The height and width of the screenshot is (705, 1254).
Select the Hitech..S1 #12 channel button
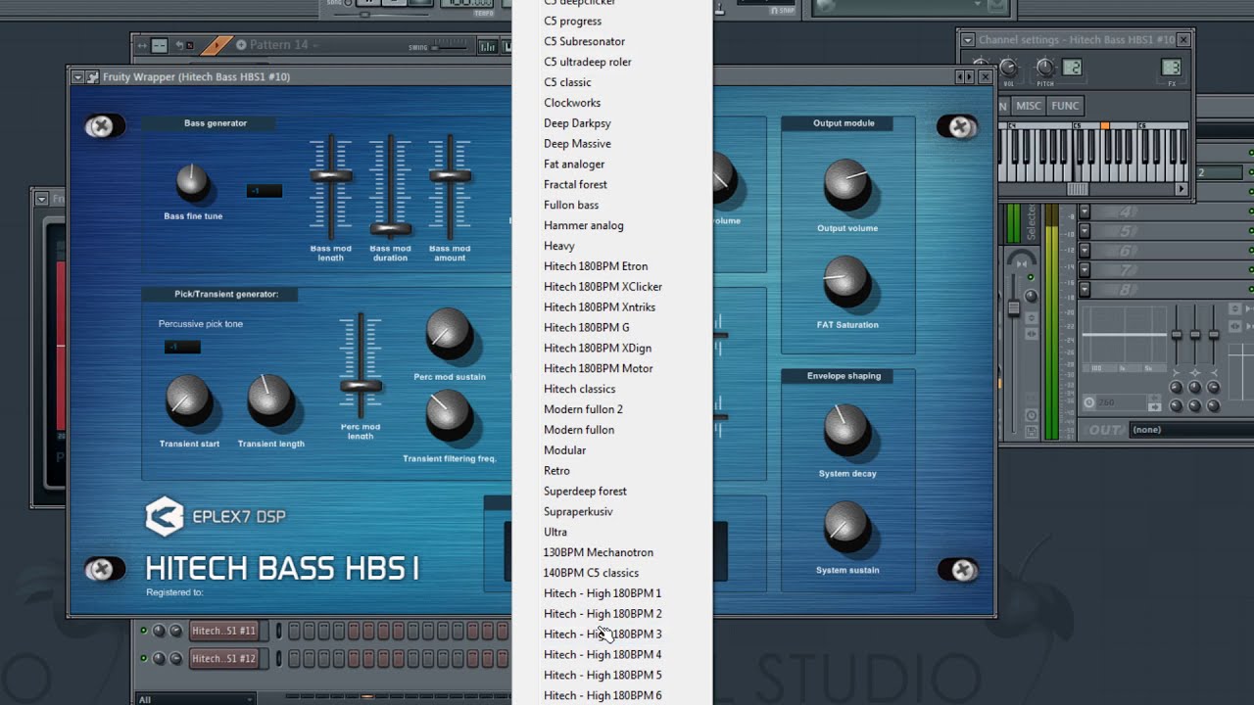click(223, 659)
